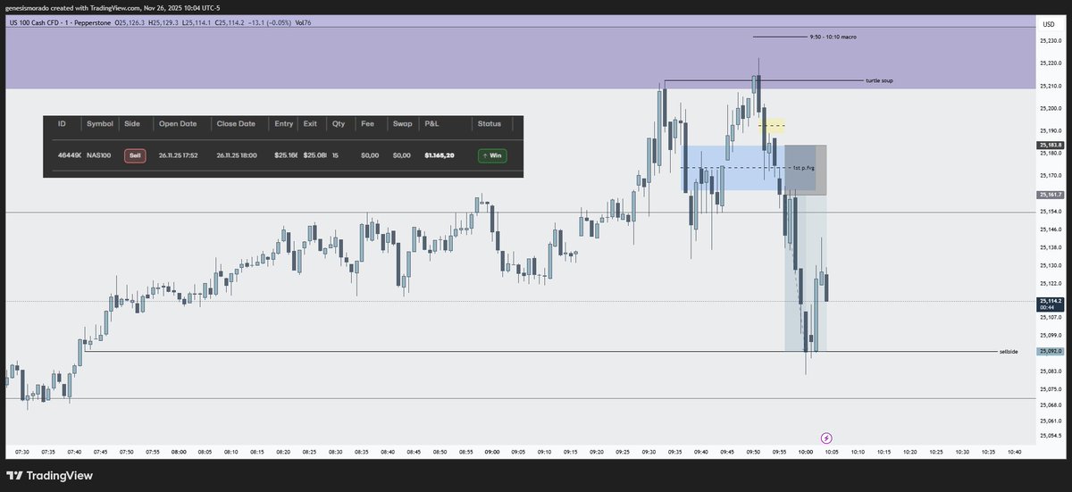Image resolution: width=1072 pixels, height=492 pixels.
Task: Click the 25,154.0 price axis label
Action: tap(1049, 212)
